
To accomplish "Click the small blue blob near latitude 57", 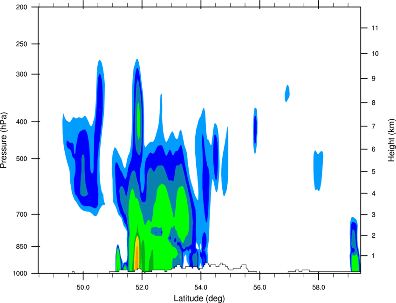I will tap(287, 94).
